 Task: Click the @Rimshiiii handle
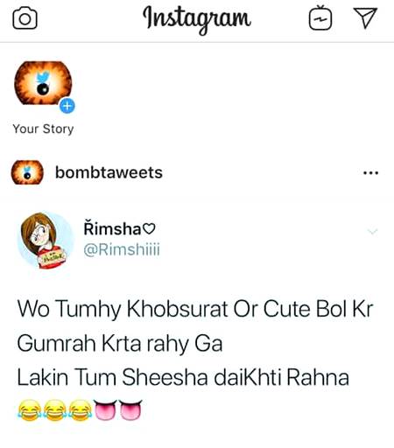coord(122,249)
